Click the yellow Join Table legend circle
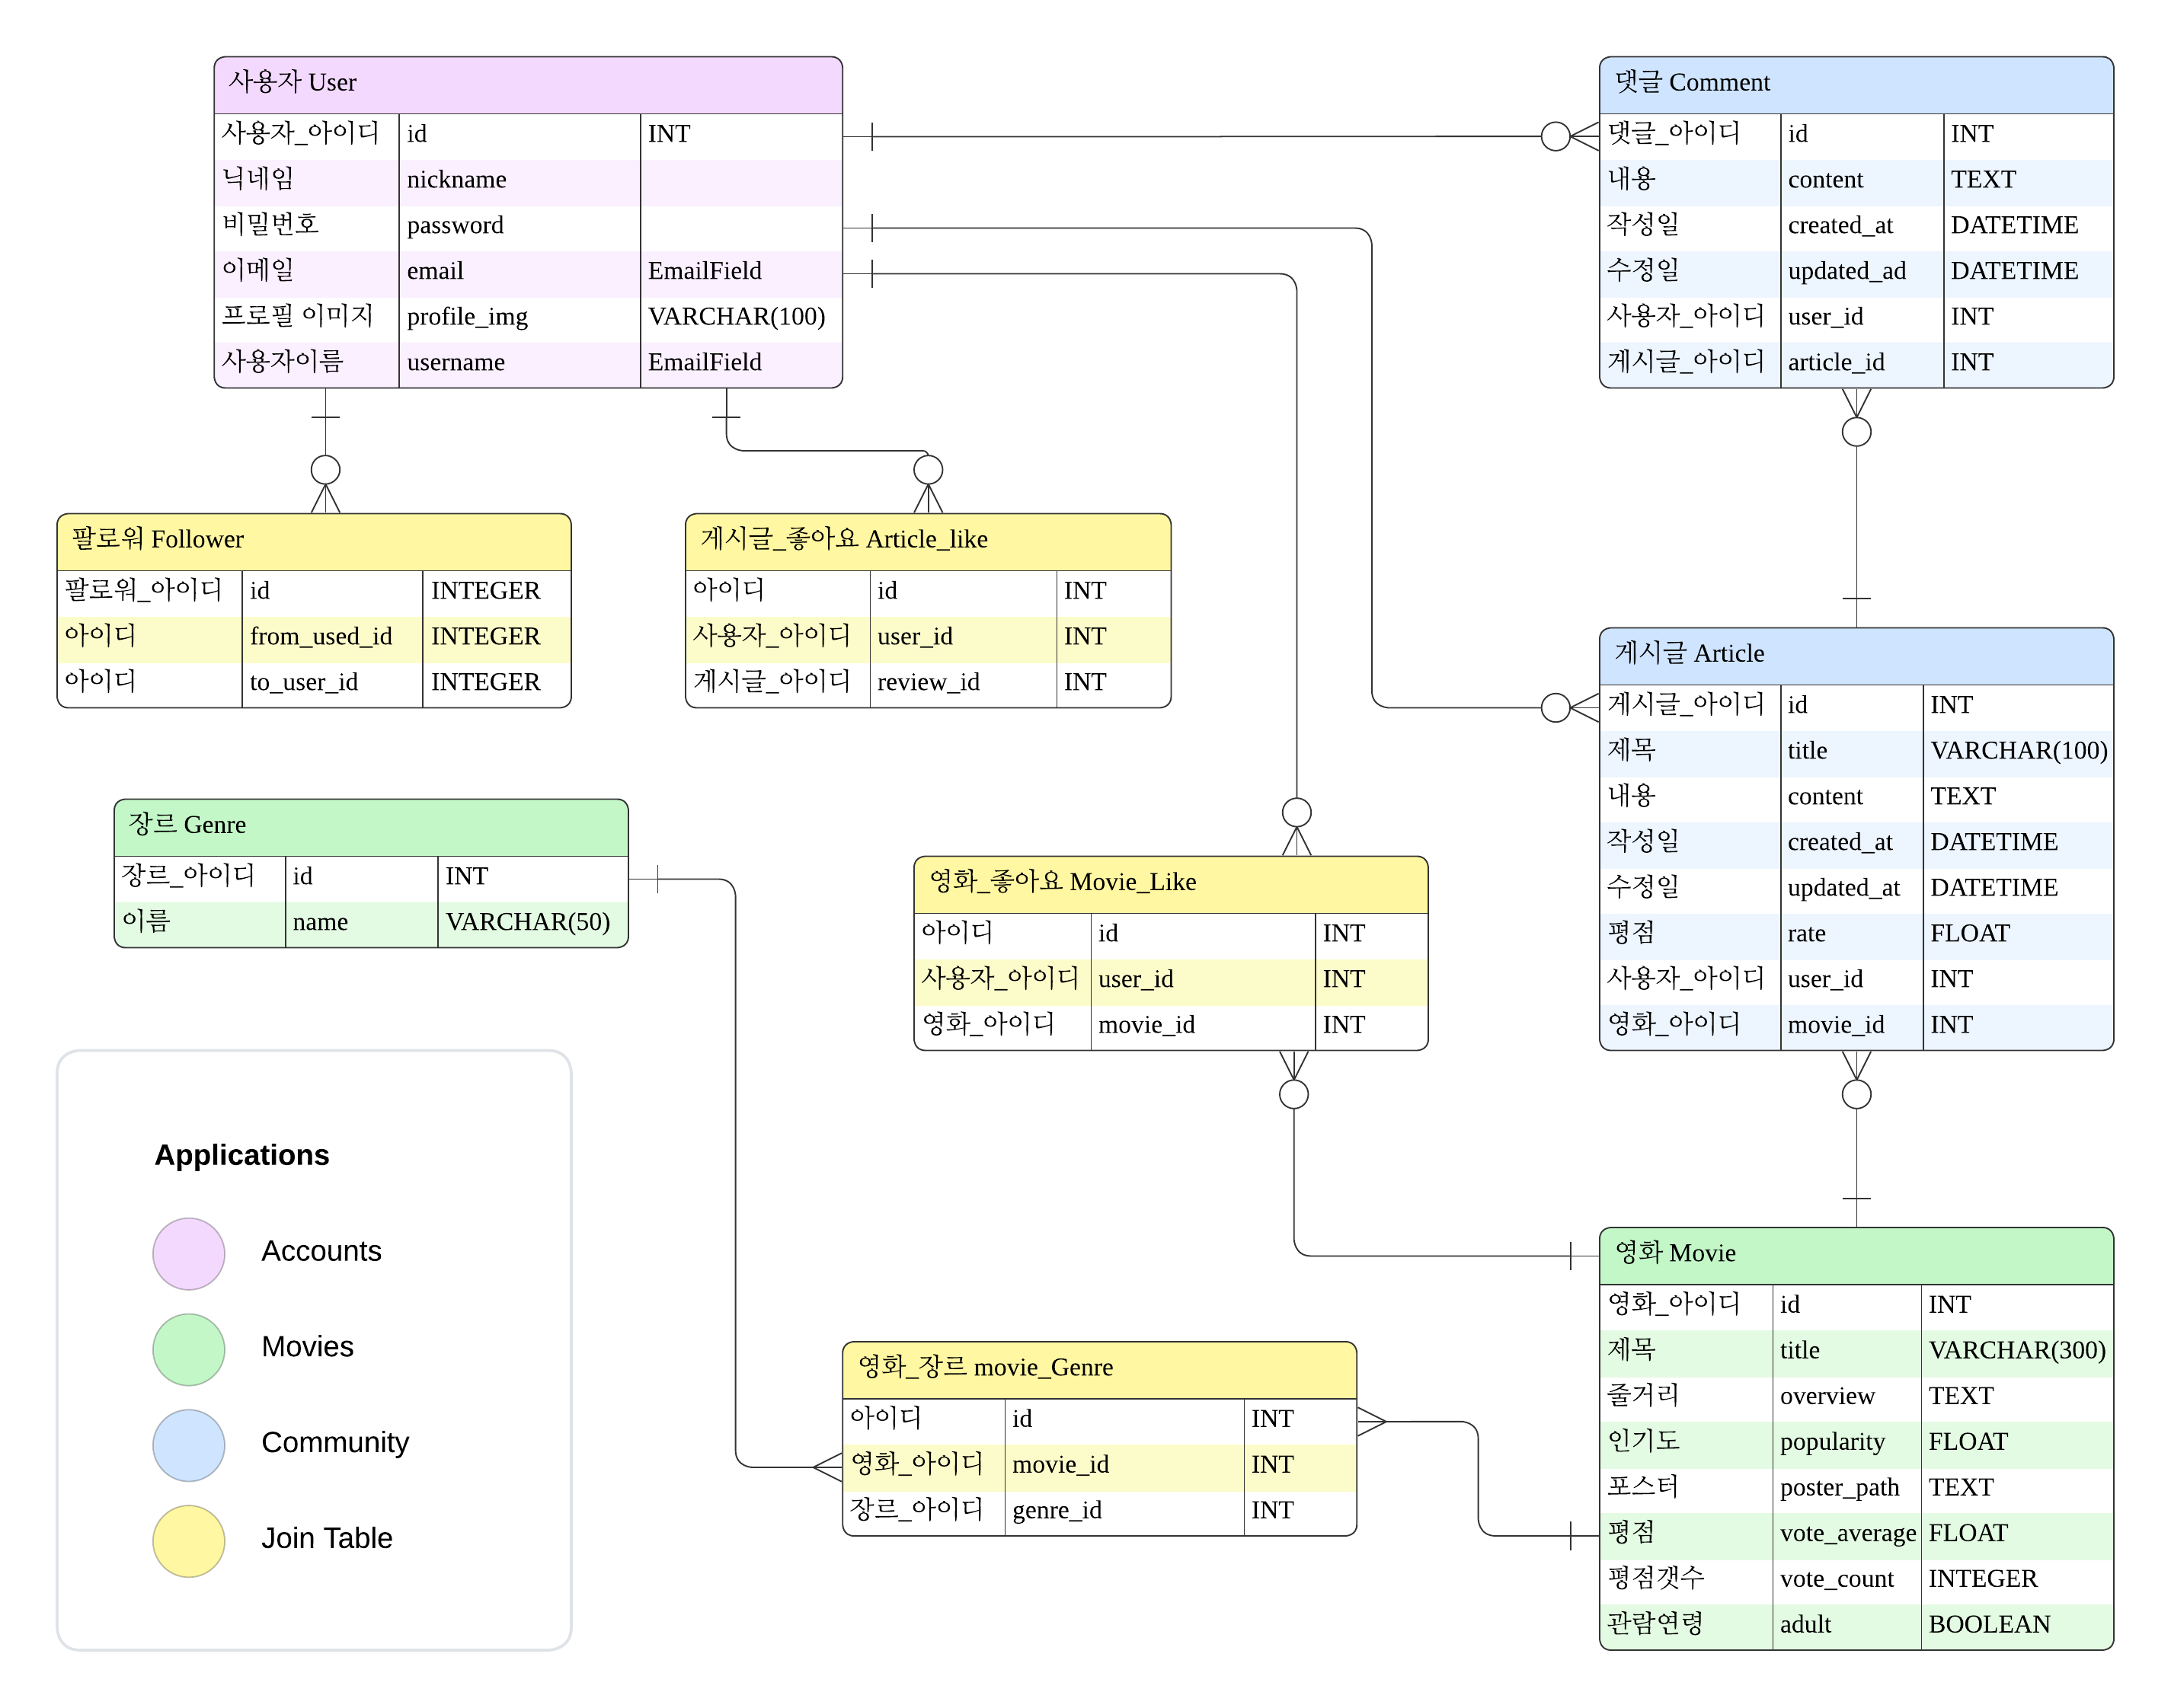 coord(188,1541)
